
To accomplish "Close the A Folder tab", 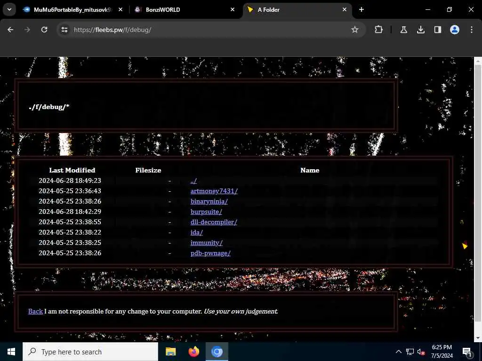I will click(344, 9).
